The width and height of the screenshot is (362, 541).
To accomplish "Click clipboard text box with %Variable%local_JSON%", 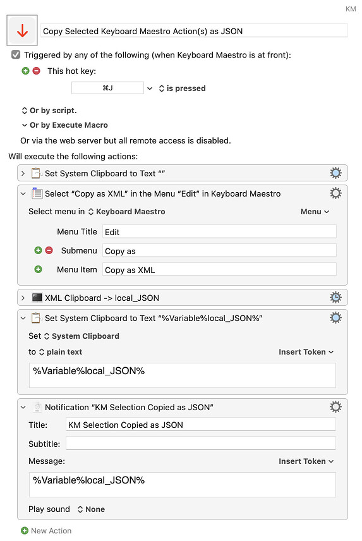I will (183, 375).
